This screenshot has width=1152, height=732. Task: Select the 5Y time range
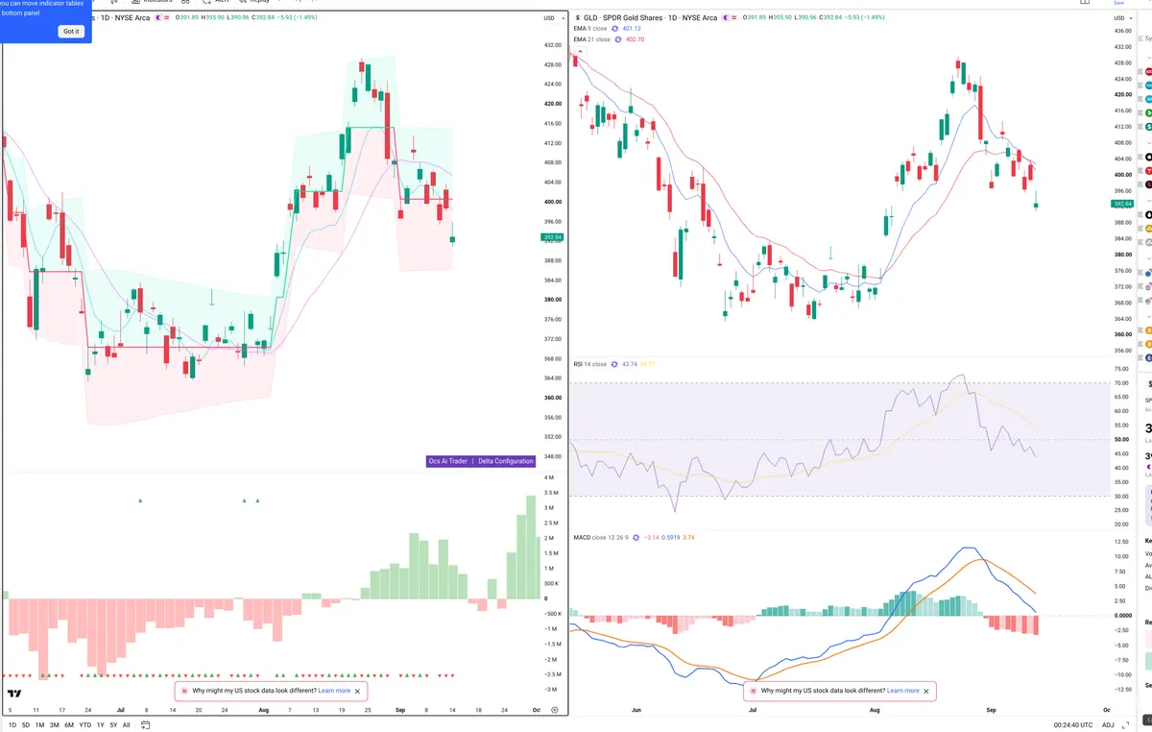113,724
